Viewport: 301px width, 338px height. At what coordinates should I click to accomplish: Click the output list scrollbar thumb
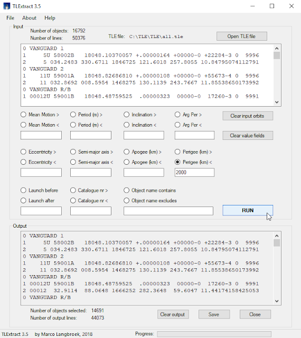(277, 243)
